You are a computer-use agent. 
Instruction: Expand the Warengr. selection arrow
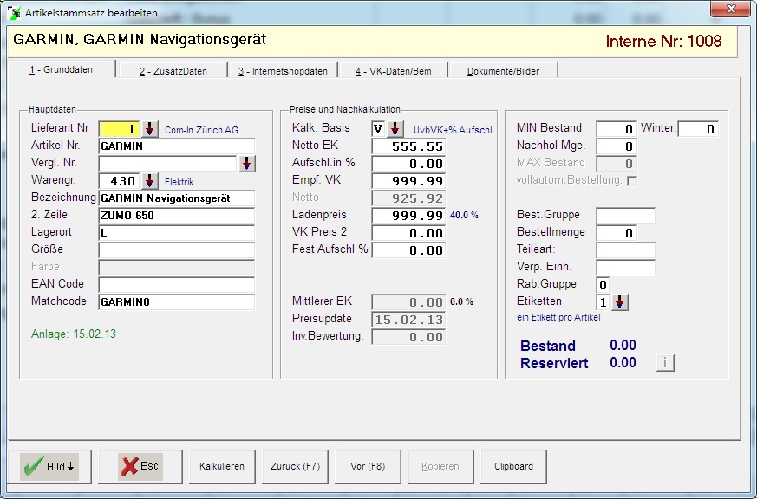click(x=150, y=181)
